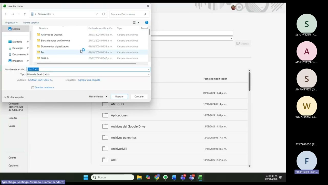Sort by Fecha de modificación in dialog
Image resolution: width=328 pixels, height=185 pixels.
pyautogui.click(x=100, y=28)
